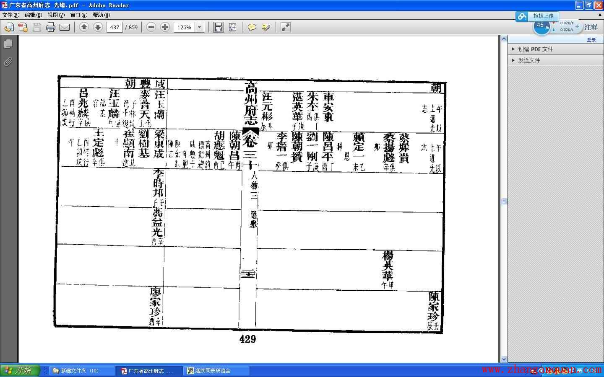Click the create PDF online toolbar icon

point(9,27)
